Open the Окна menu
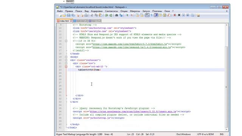 pos(167,11)
